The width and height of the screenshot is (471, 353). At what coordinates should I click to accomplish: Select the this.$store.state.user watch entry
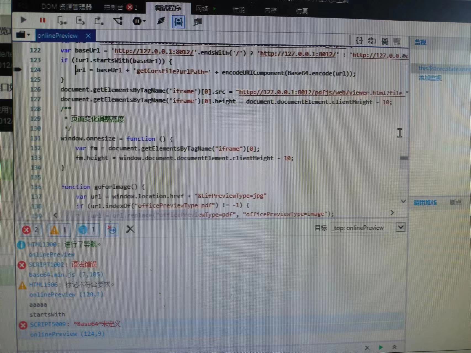(444, 68)
